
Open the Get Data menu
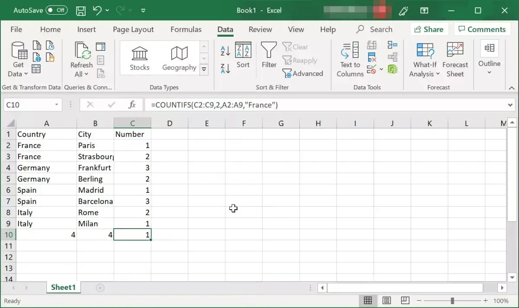[x=18, y=60]
